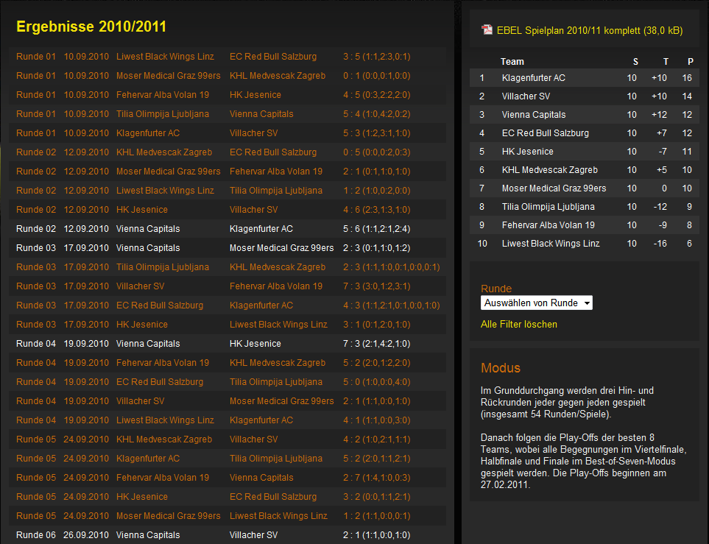Screen dimensions: 709x544
Task: Click Liwest Black Wings Linz in first Runde 01 row
Action: click(165, 57)
